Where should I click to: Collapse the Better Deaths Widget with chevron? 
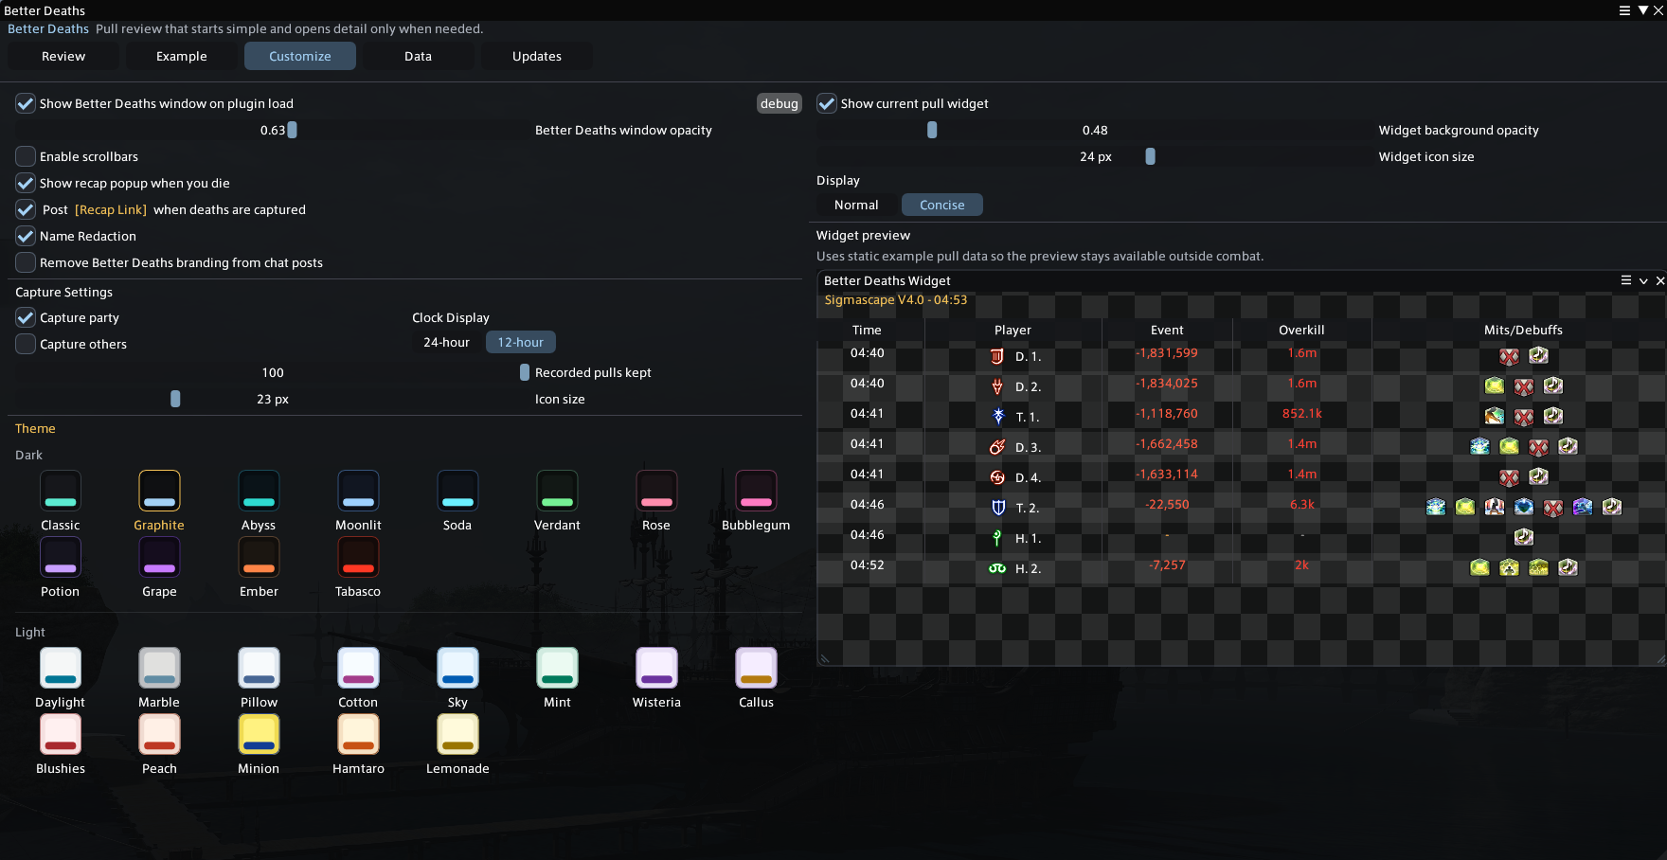coord(1643,280)
